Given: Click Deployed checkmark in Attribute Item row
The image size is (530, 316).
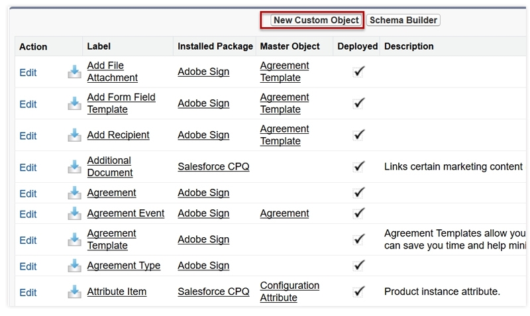Looking at the screenshot, I should point(358,291).
